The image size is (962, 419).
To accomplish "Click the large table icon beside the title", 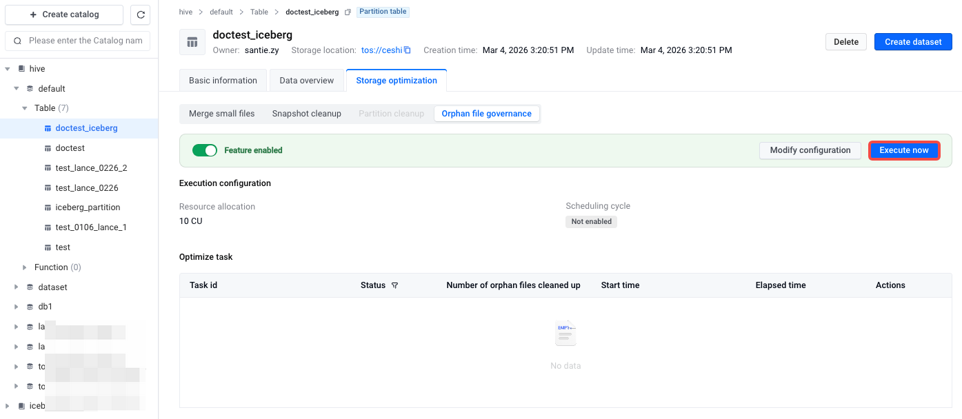I will 192,42.
